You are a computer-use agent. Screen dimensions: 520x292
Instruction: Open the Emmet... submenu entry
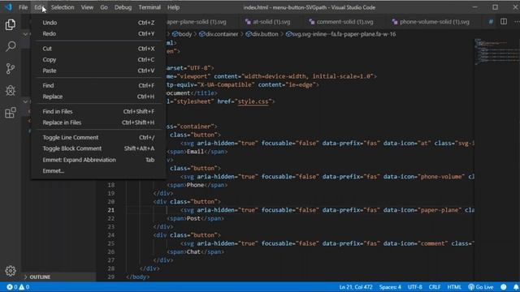pyautogui.click(x=98, y=171)
